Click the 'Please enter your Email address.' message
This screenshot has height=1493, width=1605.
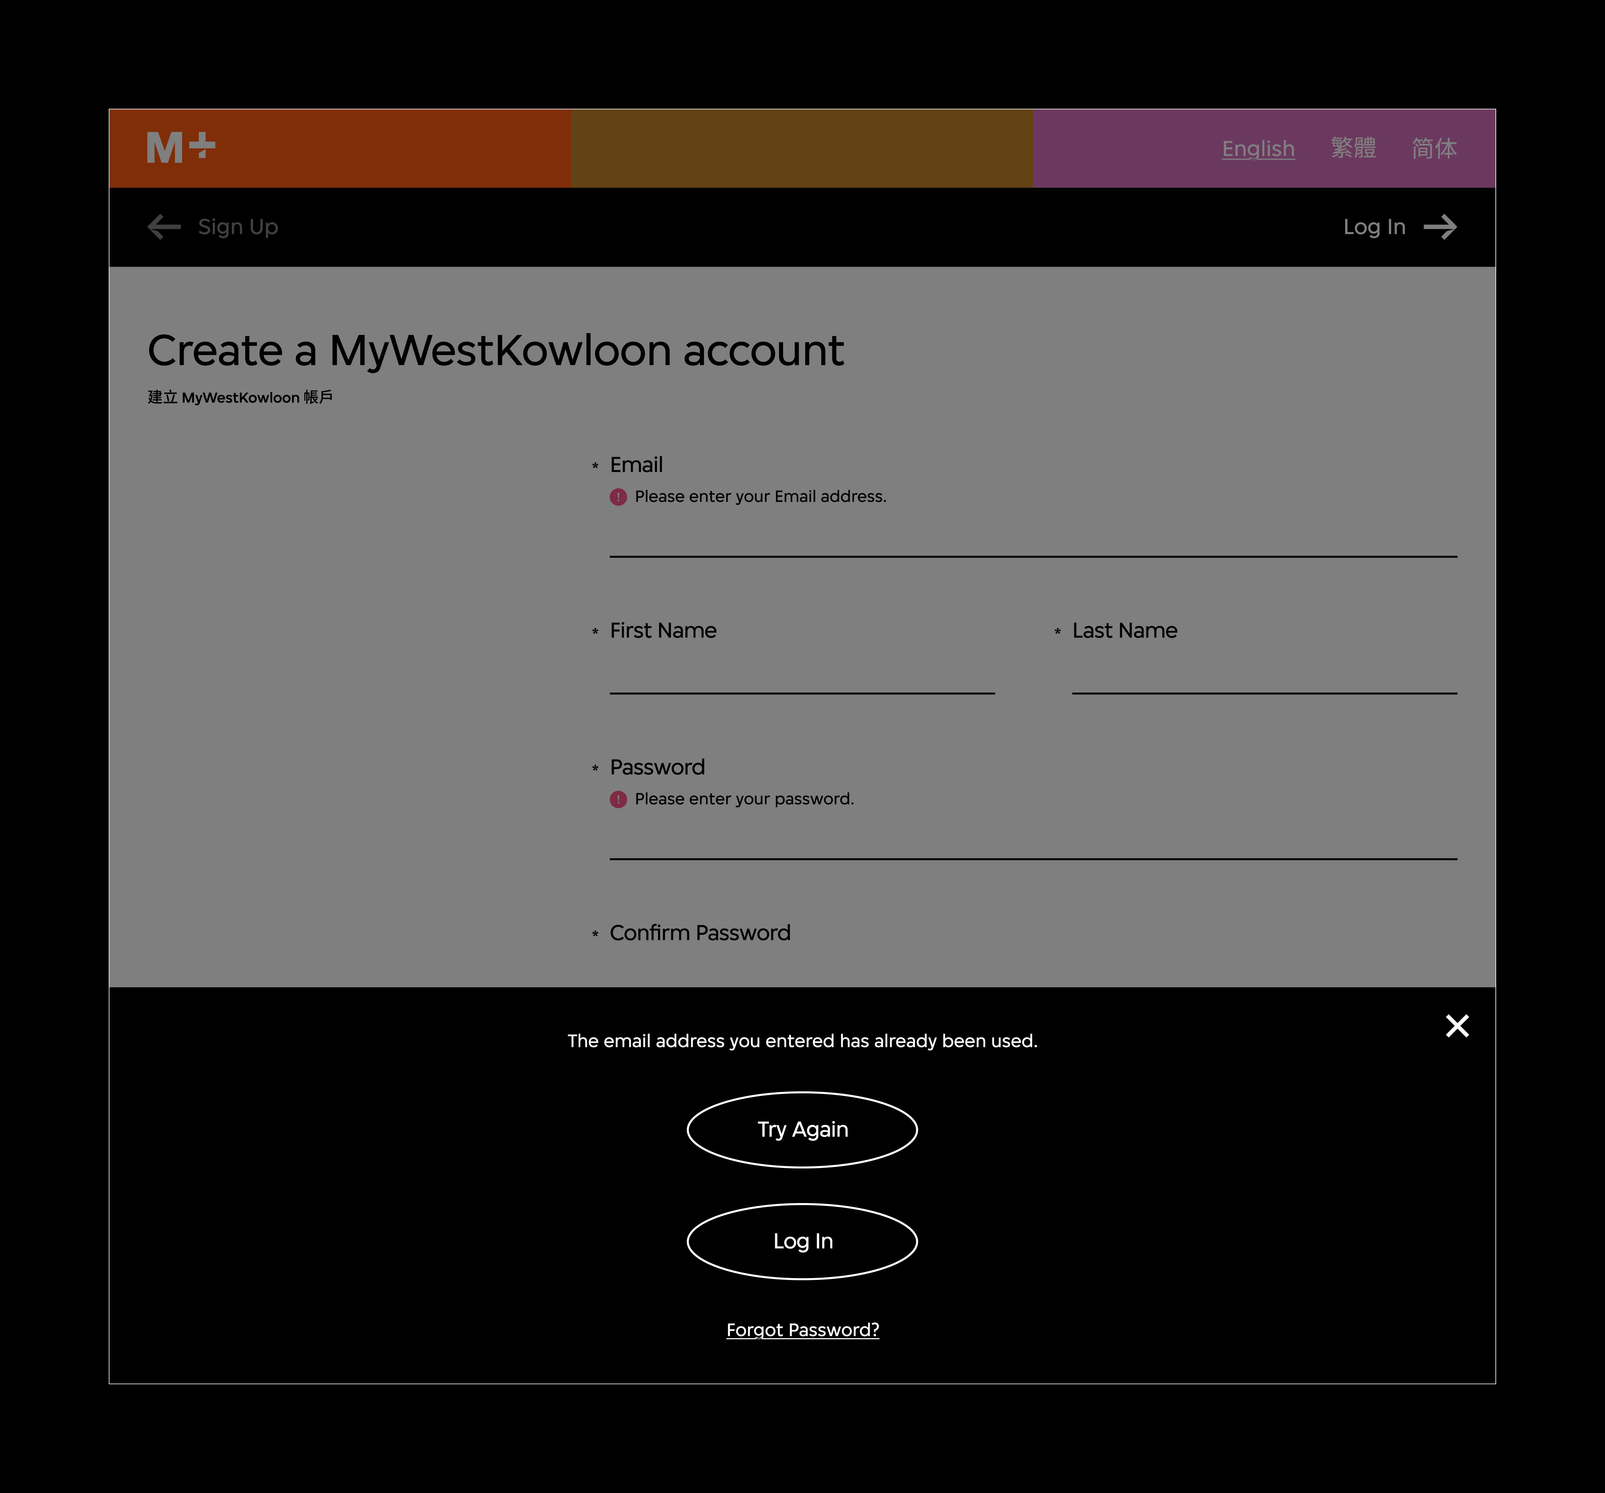point(760,497)
